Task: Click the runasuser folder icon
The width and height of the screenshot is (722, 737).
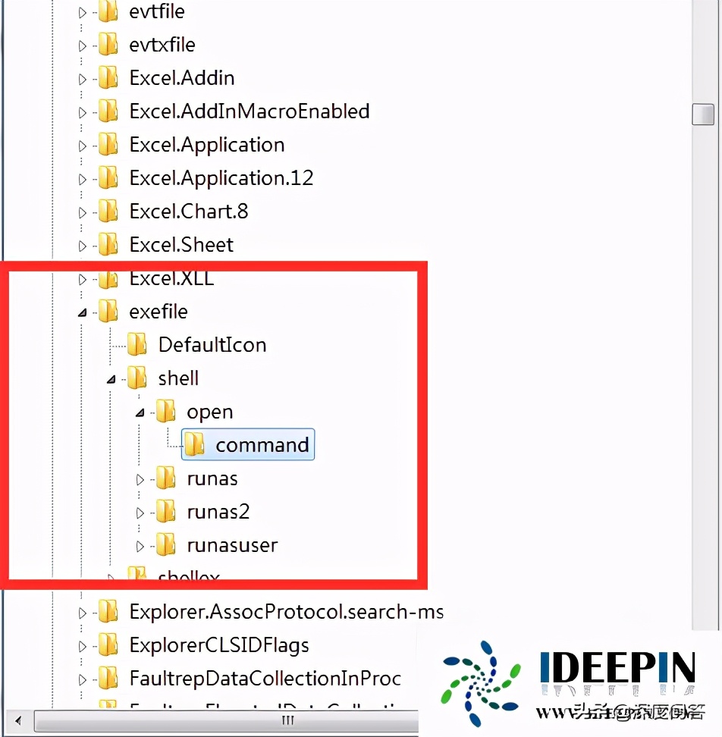Action: 165,545
